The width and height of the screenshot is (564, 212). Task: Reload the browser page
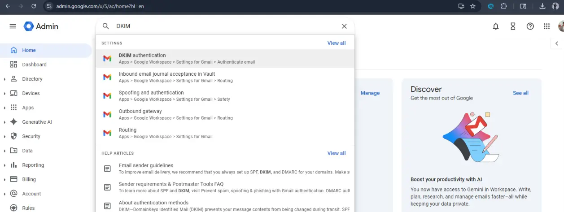pos(34,6)
